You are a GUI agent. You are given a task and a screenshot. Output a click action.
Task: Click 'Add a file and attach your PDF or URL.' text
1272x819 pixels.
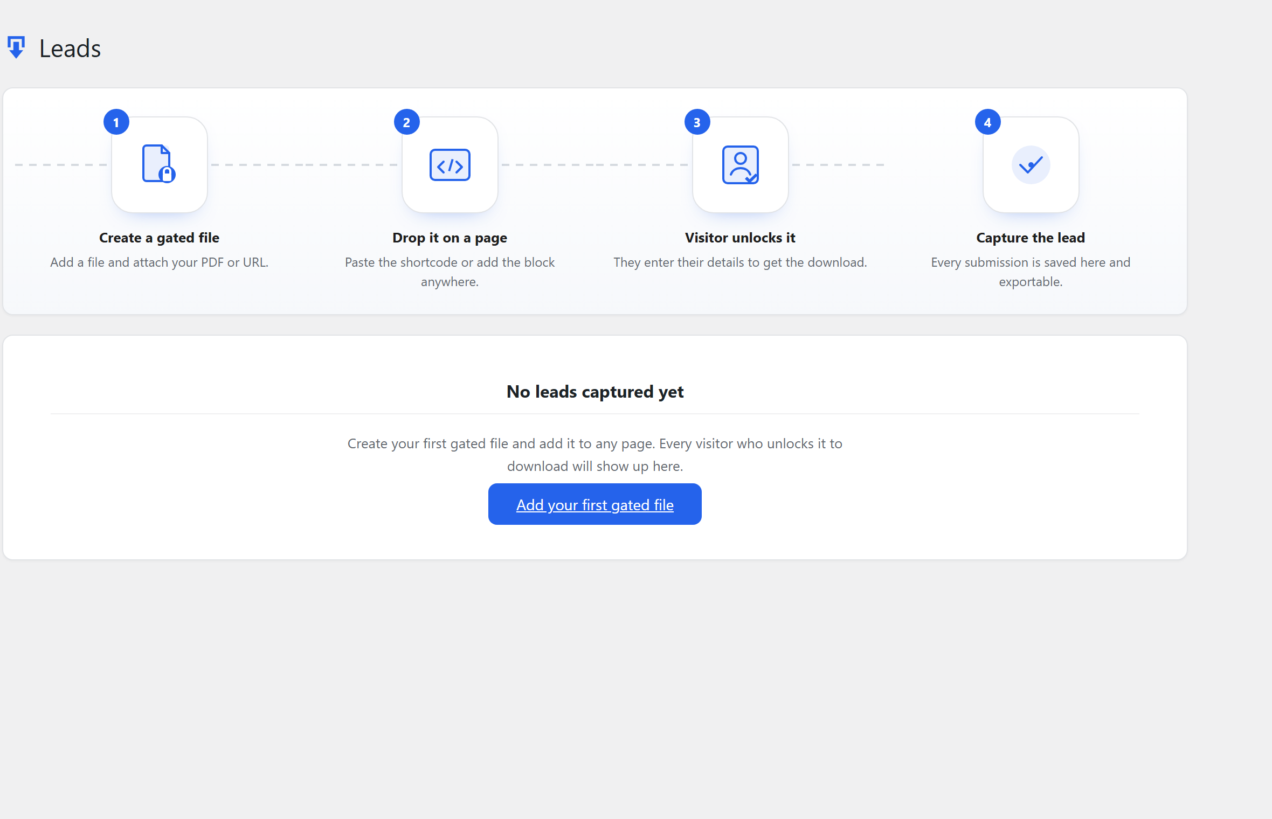[159, 262]
